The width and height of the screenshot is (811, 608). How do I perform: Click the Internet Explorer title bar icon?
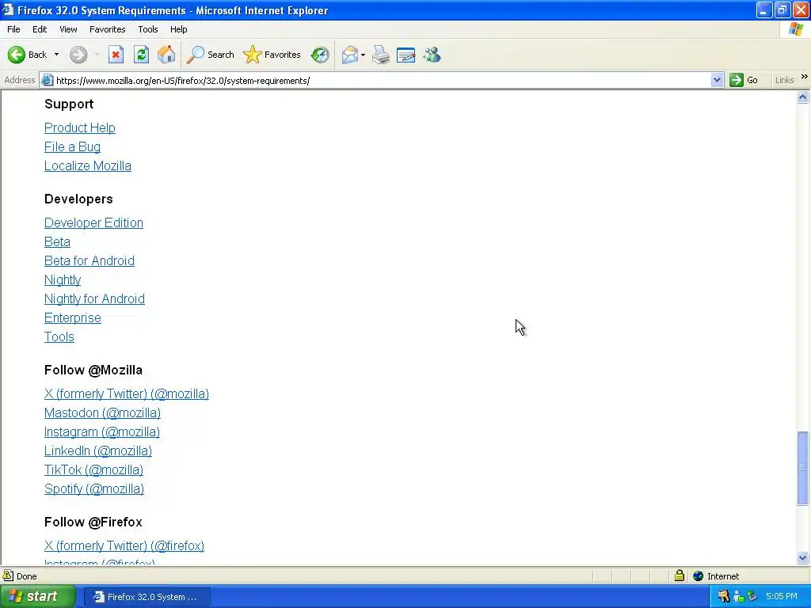7,9
